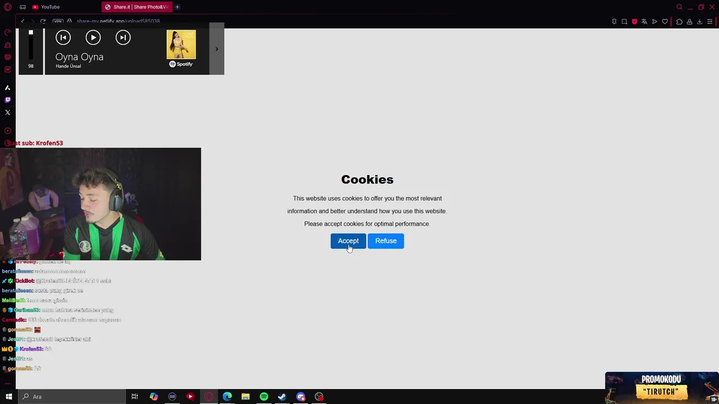719x404 pixels.
Task: Open the tab search magnifier icon
Action: point(679,7)
